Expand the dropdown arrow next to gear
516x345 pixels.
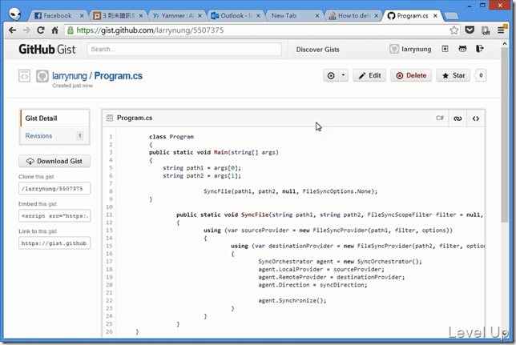pyautogui.click(x=343, y=75)
